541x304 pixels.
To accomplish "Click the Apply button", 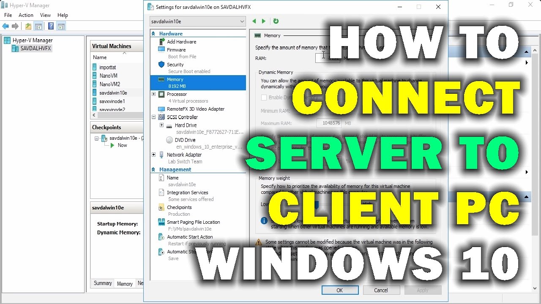I will [x=423, y=290].
